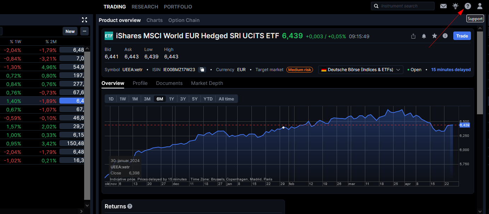Set a price alert with bell icon
This screenshot has width=489, height=214.
[424, 36]
